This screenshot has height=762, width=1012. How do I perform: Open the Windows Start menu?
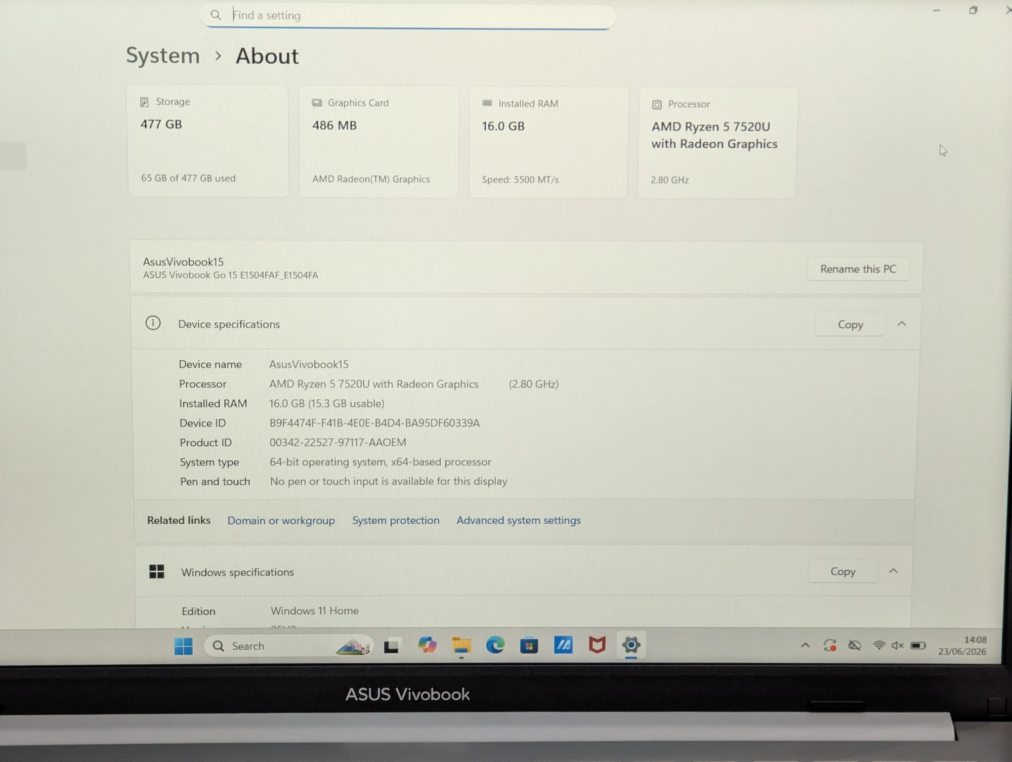point(183,646)
